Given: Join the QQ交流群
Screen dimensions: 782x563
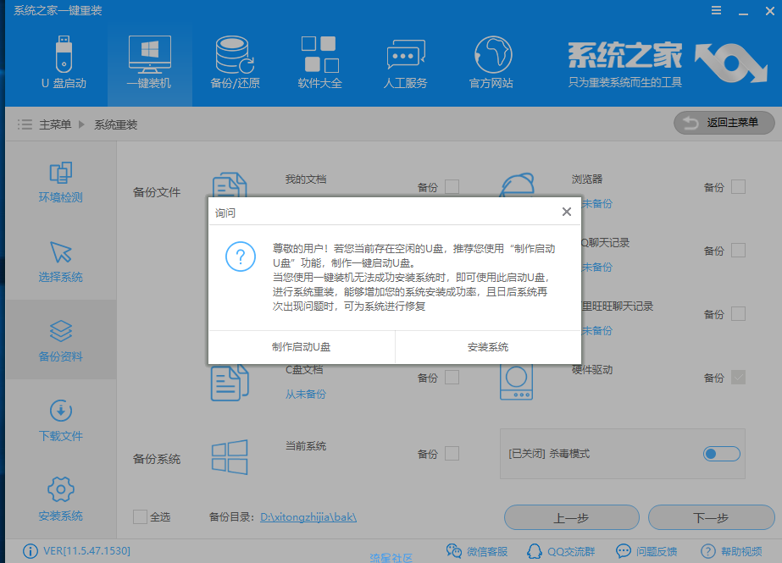Looking at the screenshot, I should click(x=561, y=551).
